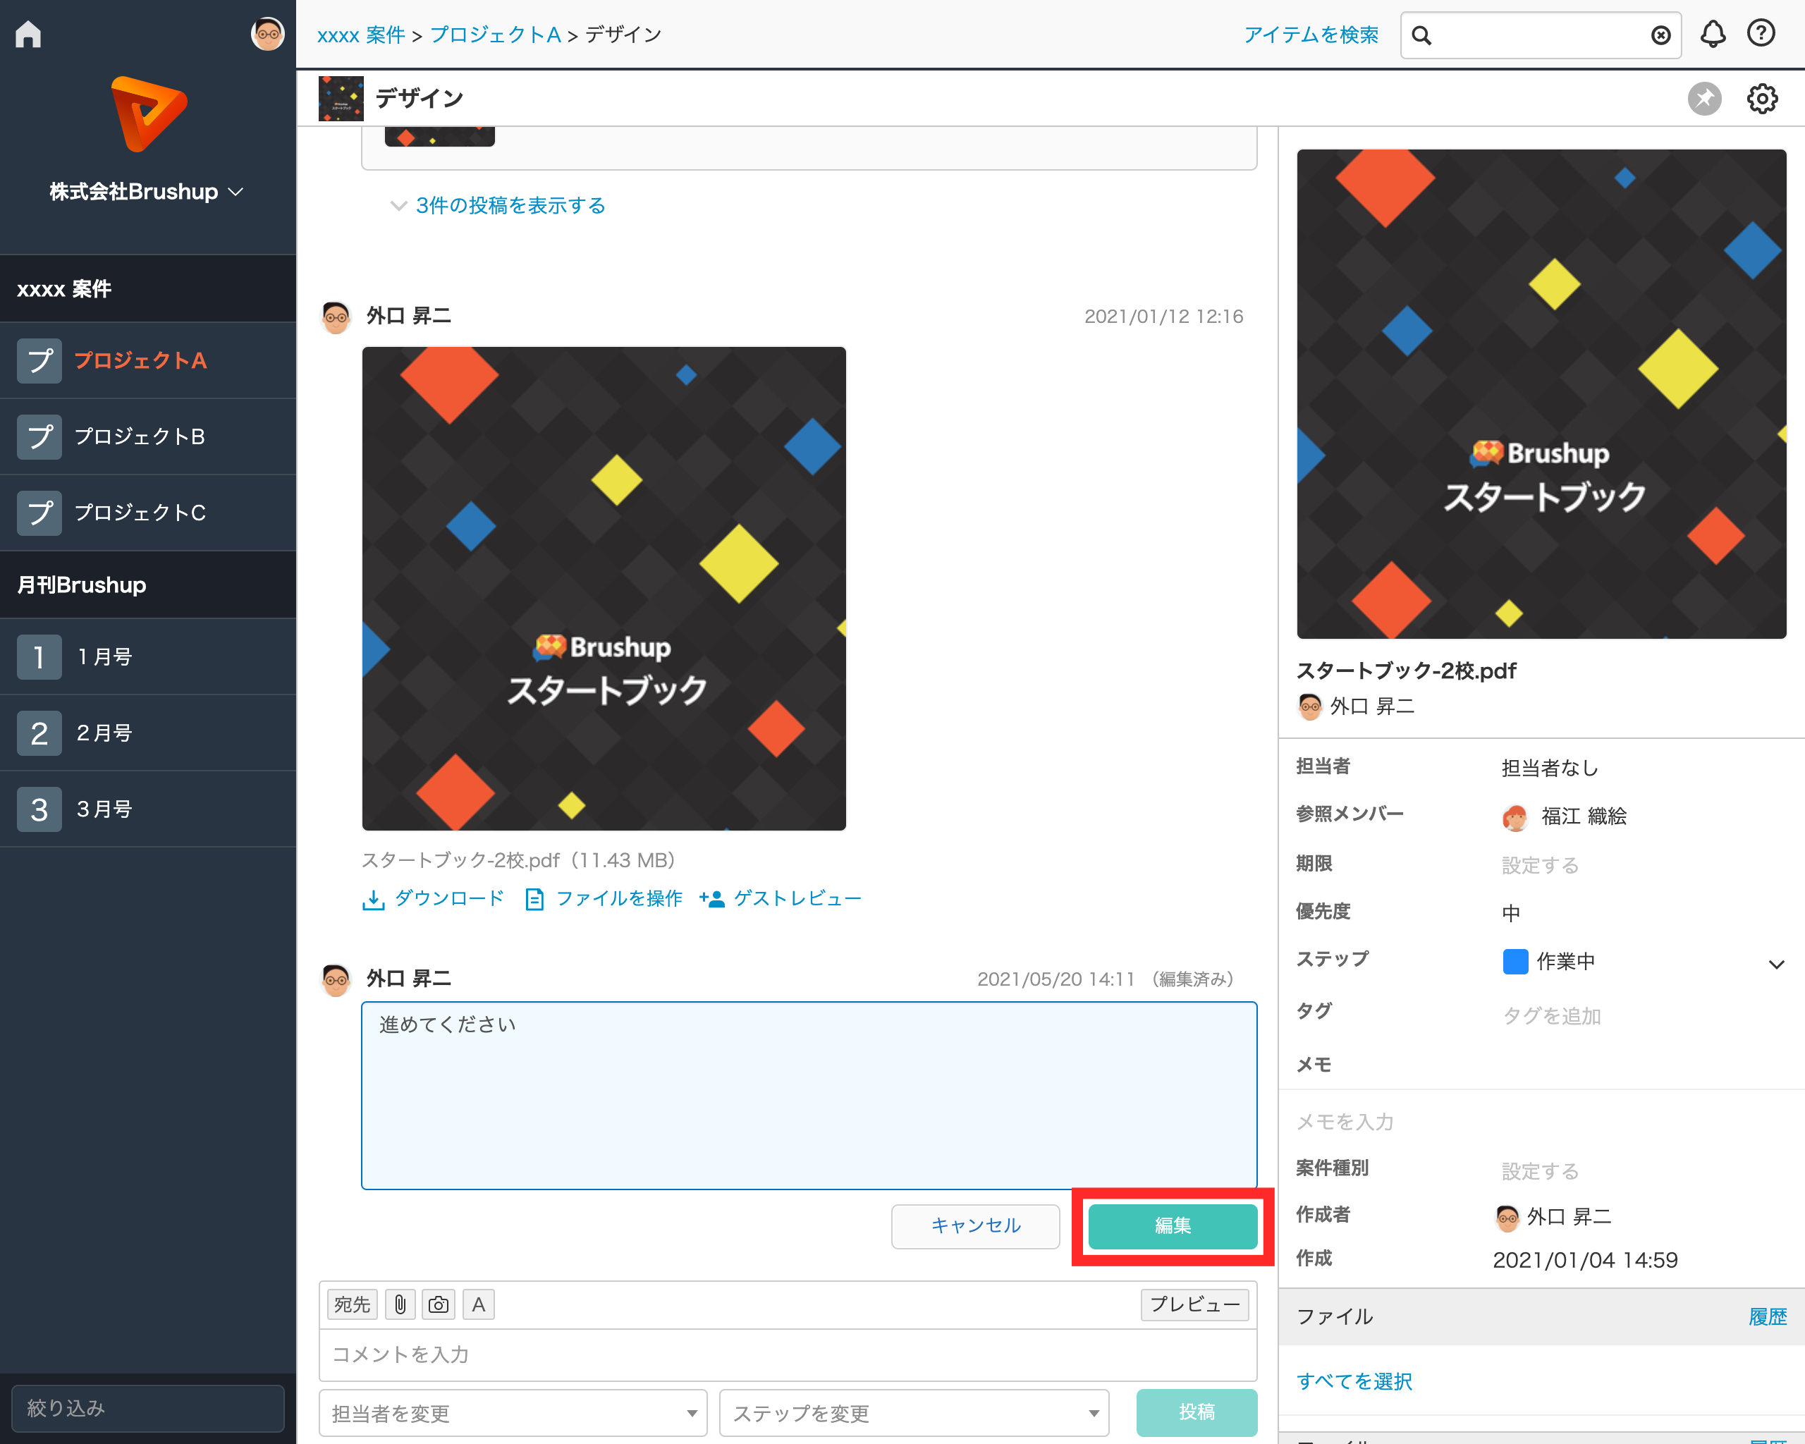Open the 担当者を変更 dropdown

513,1413
